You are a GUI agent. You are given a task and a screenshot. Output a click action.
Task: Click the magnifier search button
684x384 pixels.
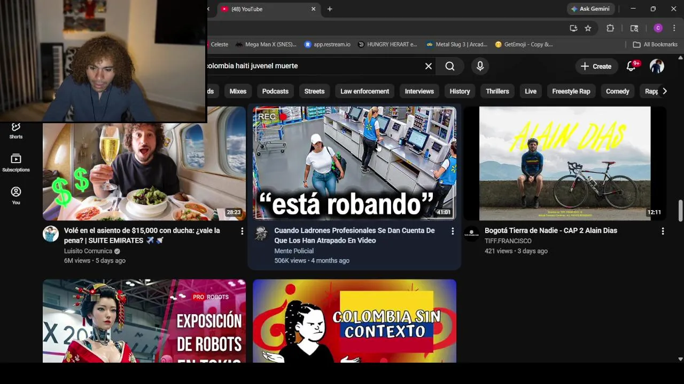(x=450, y=66)
